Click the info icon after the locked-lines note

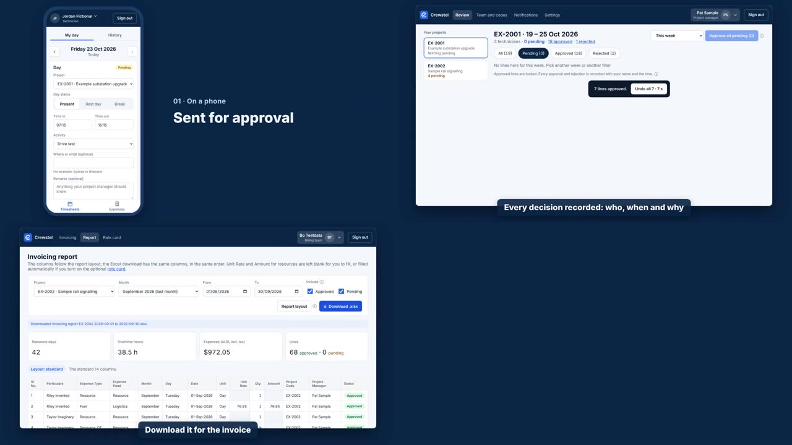click(x=656, y=74)
